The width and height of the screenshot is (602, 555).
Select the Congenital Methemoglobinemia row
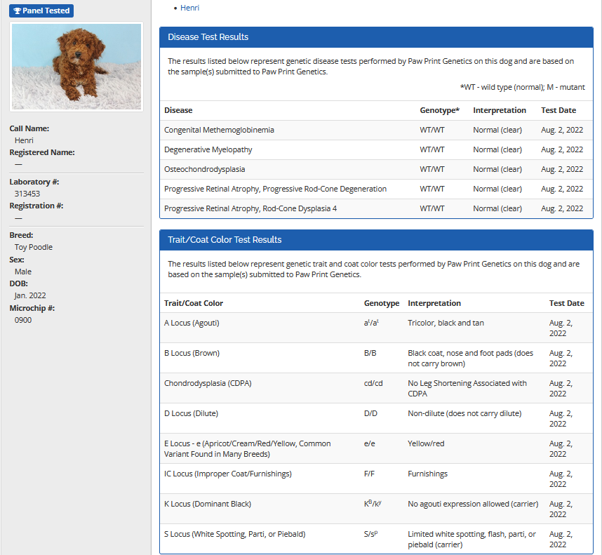coord(219,130)
